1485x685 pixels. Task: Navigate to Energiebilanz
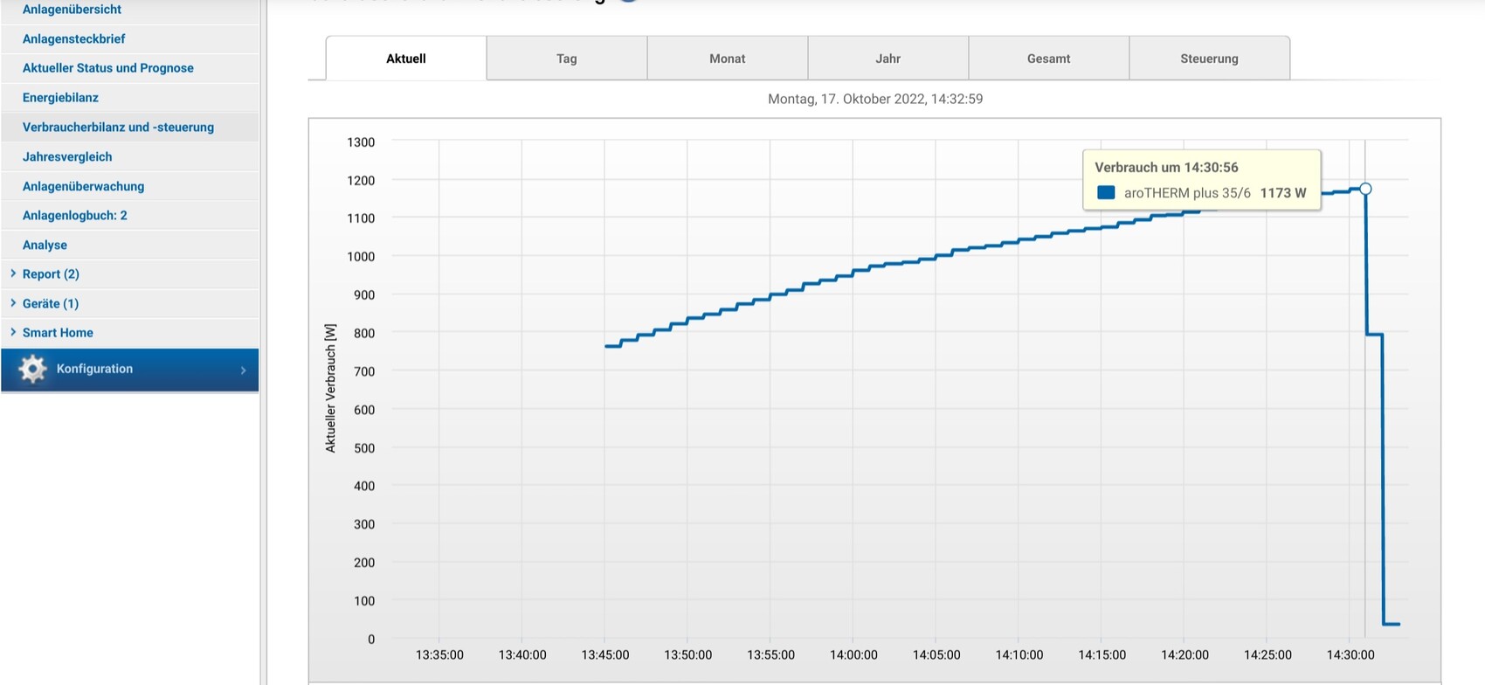tap(60, 98)
